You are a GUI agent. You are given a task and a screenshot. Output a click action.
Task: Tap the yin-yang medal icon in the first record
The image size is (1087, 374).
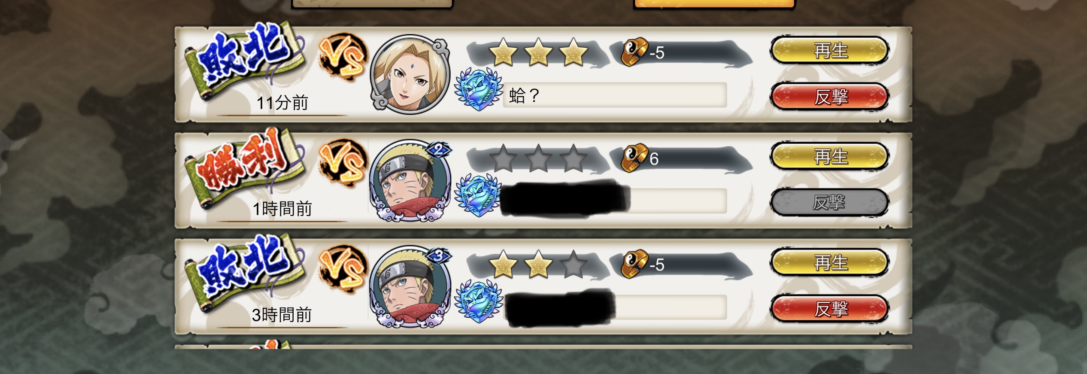click(635, 52)
